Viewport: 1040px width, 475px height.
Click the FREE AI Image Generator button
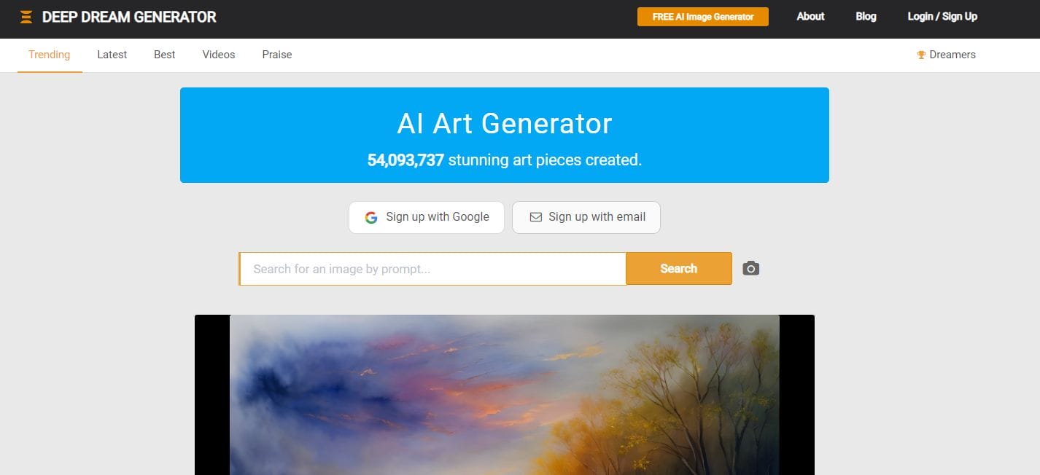[x=703, y=17]
